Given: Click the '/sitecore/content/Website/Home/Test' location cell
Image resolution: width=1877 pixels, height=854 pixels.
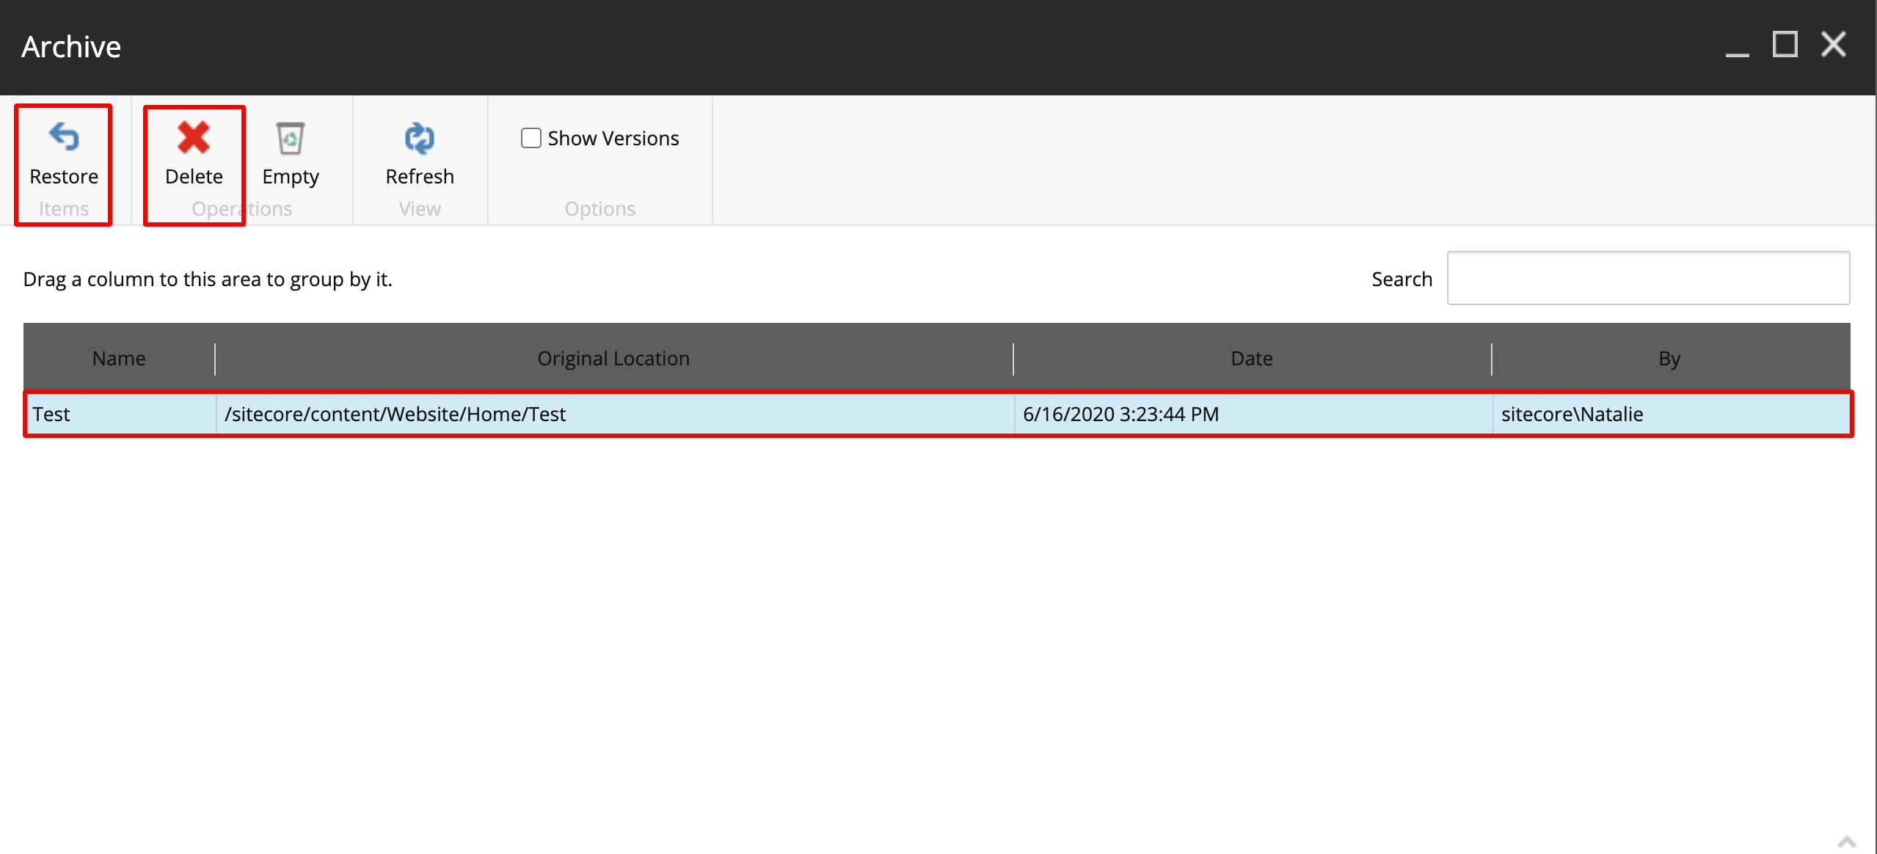Looking at the screenshot, I should 615,414.
